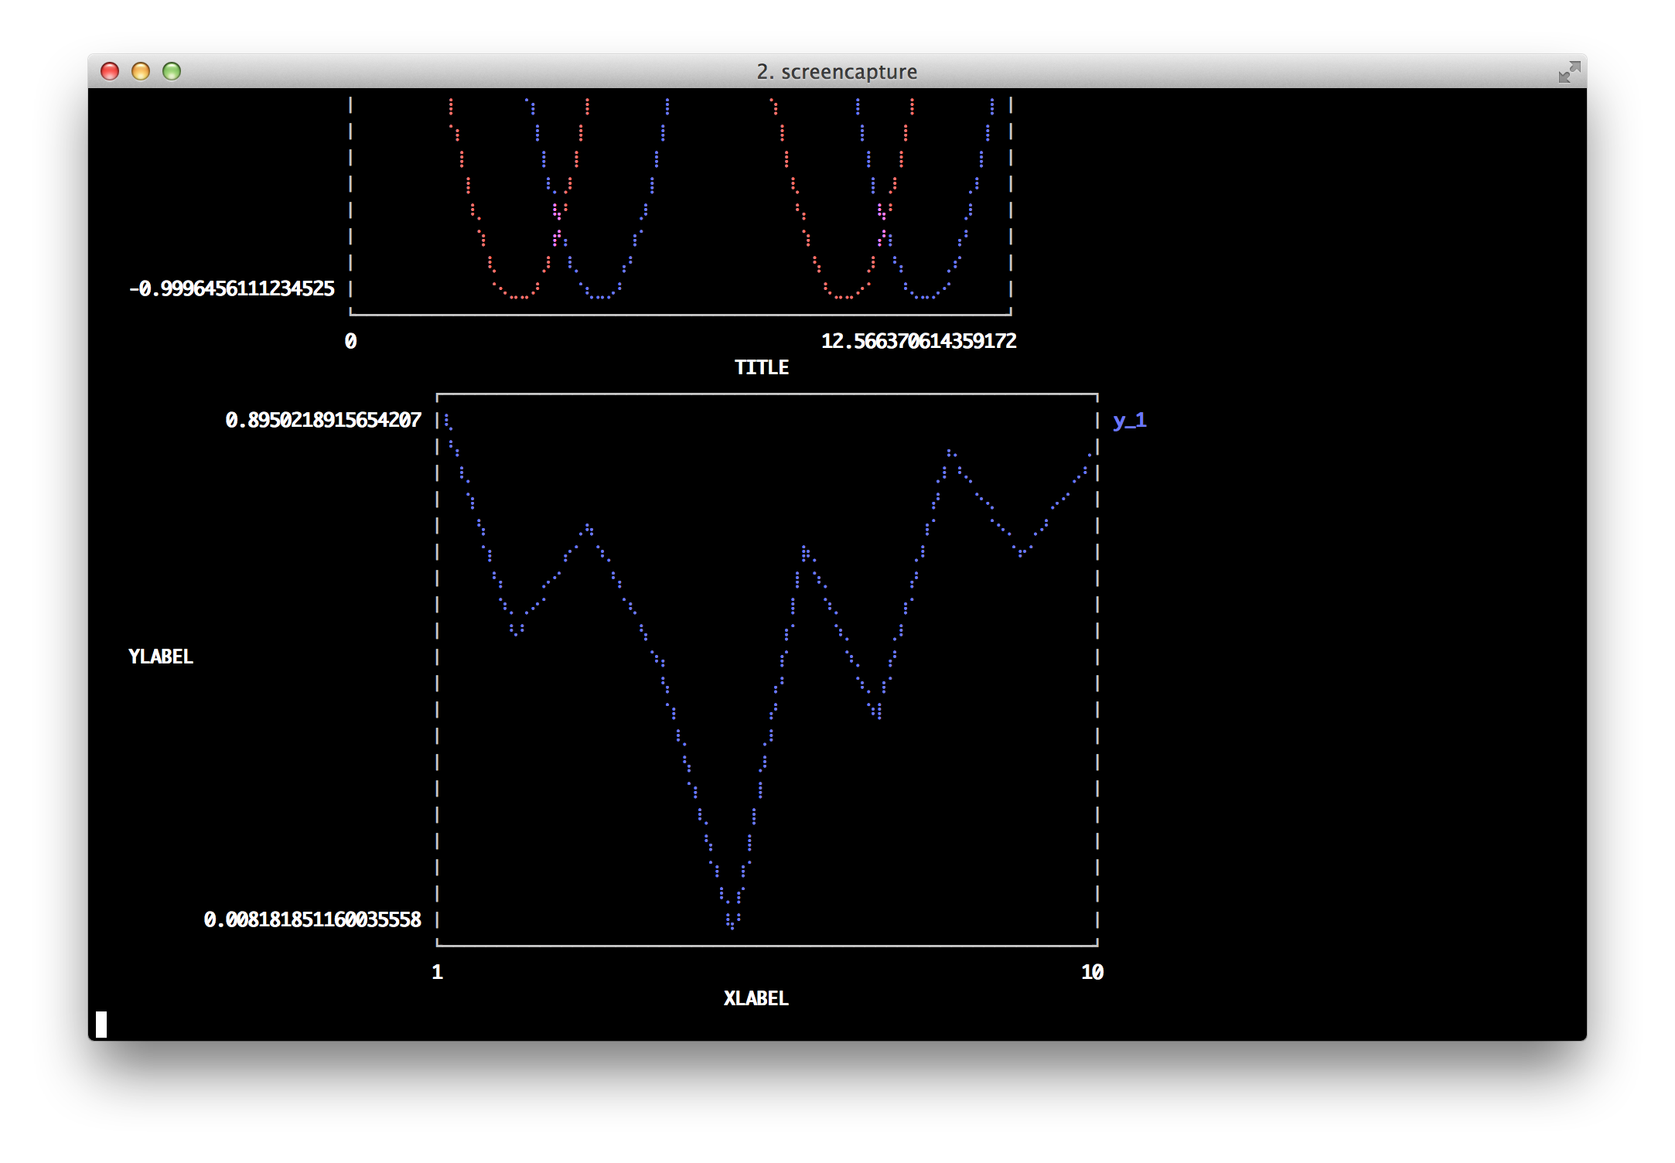1675x1163 pixels.
Task: Click the left magenta curve intersection
Action: [557, 224]
